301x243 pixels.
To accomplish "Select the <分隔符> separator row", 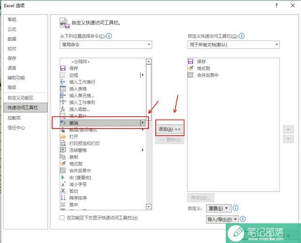I will tap(103, 61).
